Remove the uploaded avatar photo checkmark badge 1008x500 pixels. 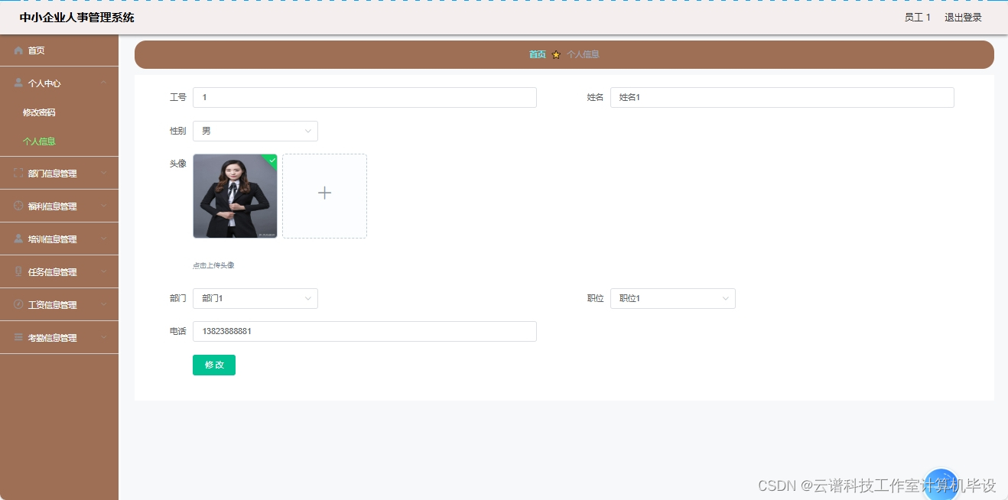tap(272, 158)
